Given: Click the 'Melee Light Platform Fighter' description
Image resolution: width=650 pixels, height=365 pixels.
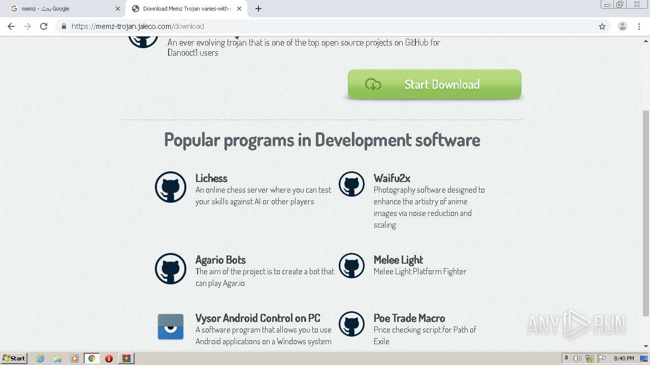Looking at the screenshot, I should click(420, 271).
